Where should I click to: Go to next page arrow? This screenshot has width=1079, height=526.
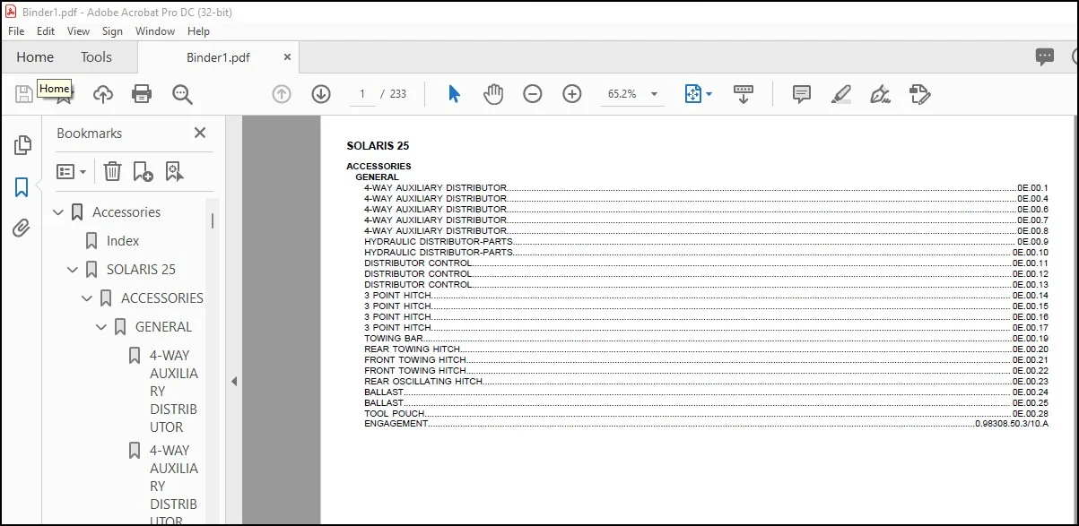321,94
